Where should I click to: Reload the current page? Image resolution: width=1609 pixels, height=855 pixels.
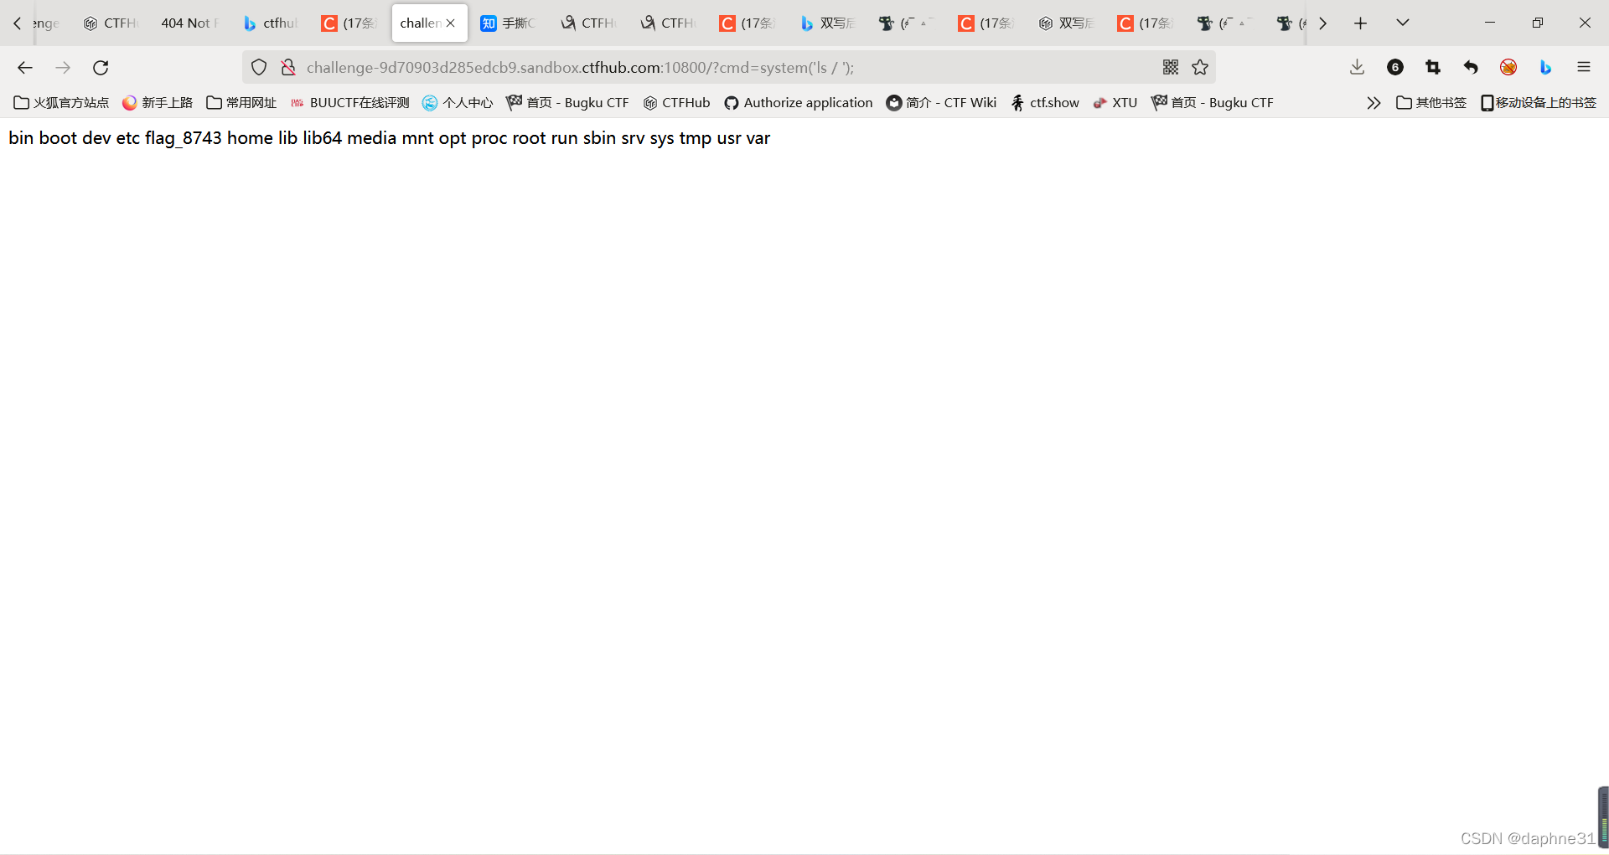[x=101, y=68]
